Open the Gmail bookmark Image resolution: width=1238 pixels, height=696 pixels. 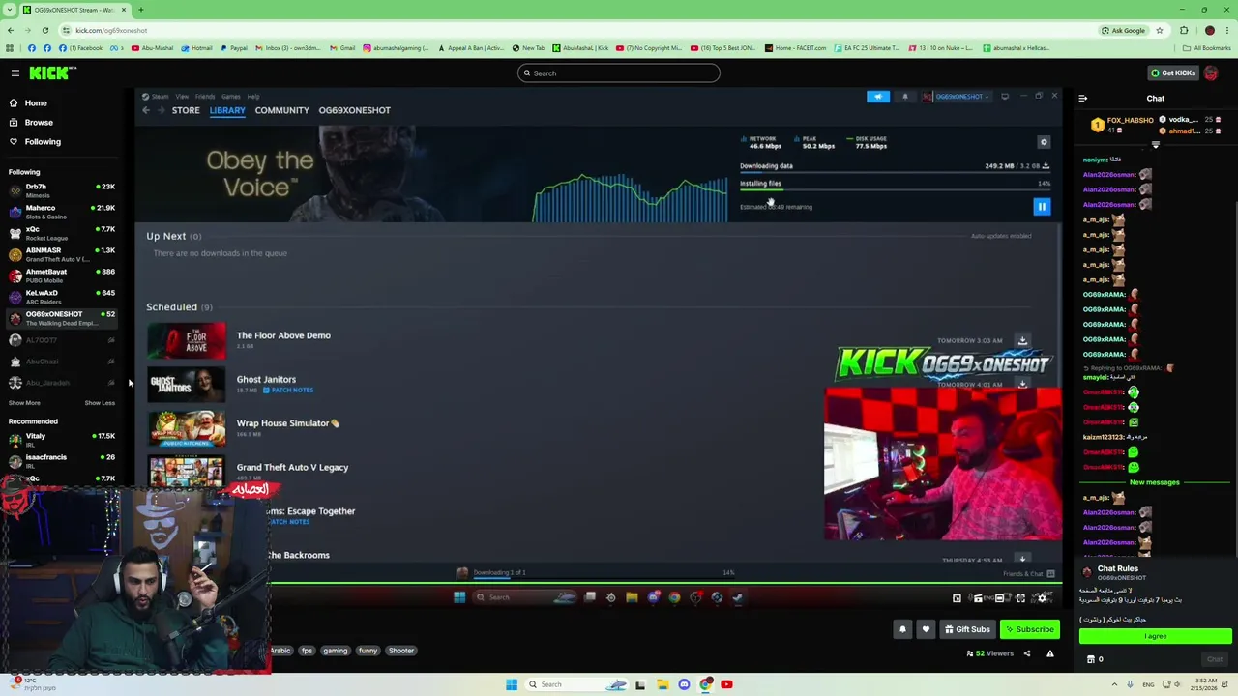tap(342, 48)
